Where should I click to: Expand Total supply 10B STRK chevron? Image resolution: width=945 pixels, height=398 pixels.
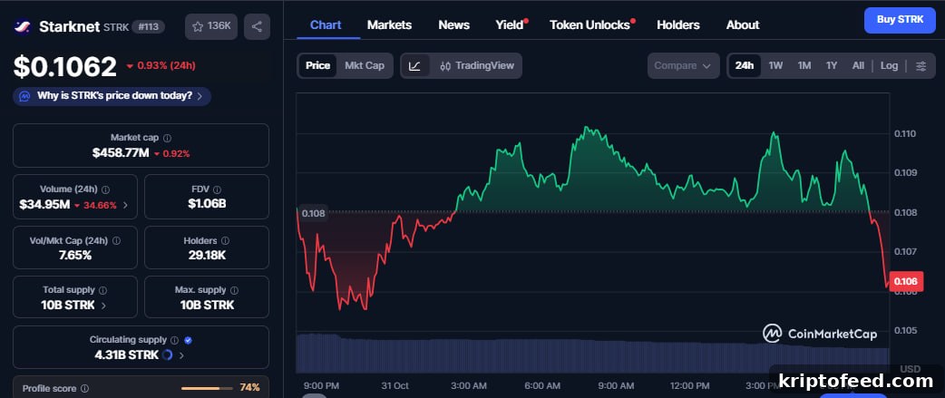coord(103,306)
